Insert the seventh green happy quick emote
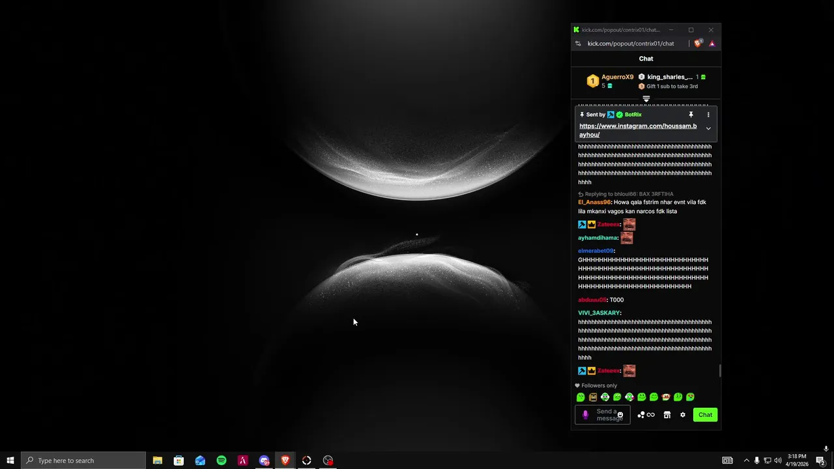Screen dimensions: 834x469 coord(654,397)
